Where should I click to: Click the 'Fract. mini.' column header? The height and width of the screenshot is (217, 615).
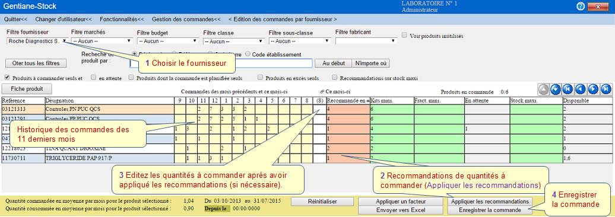(x=439, y=101)
